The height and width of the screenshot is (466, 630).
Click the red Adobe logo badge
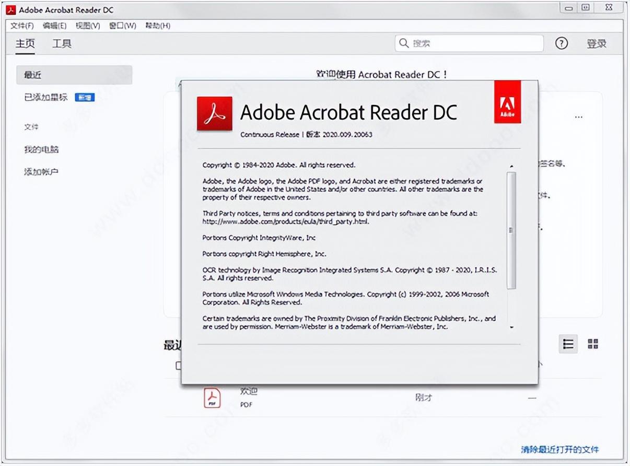(x=507, y=102)
